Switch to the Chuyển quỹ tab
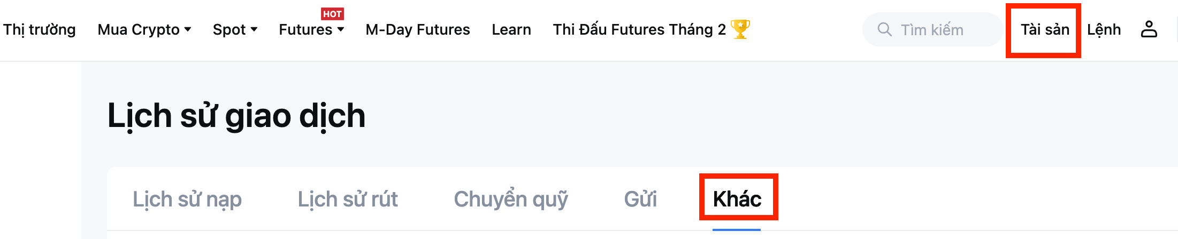Screen dimensions: 1178x239 pos(511,200)
